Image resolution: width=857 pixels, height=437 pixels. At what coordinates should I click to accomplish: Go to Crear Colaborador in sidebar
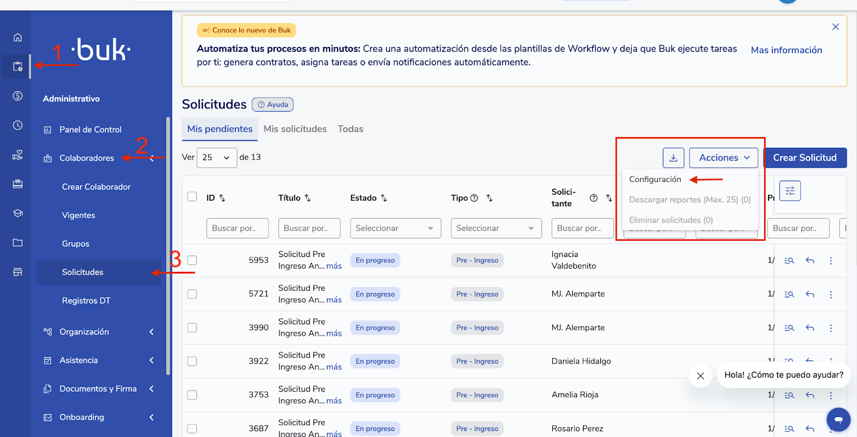(x=97, y=187)
